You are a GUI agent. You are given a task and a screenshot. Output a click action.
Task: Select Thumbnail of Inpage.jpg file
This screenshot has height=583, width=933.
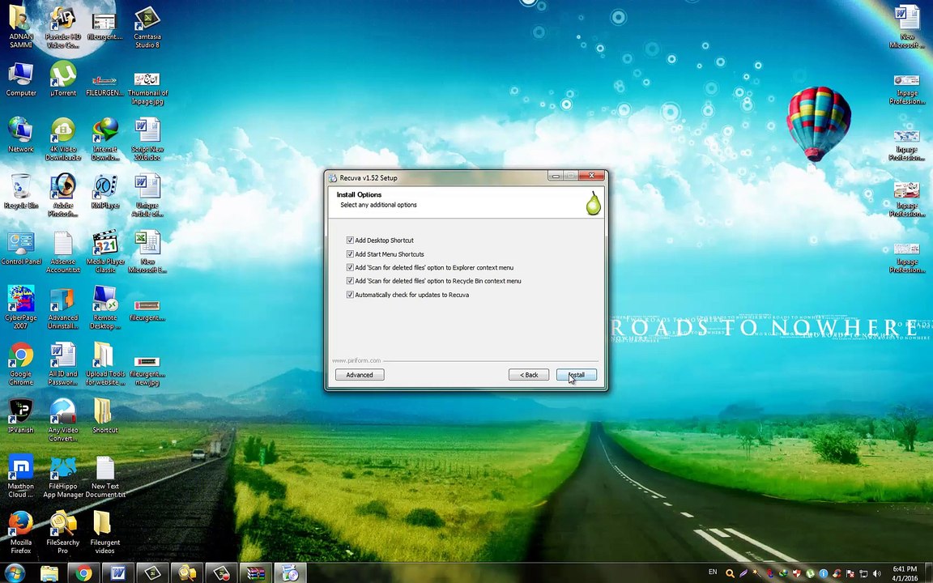(x=147, y=87)
